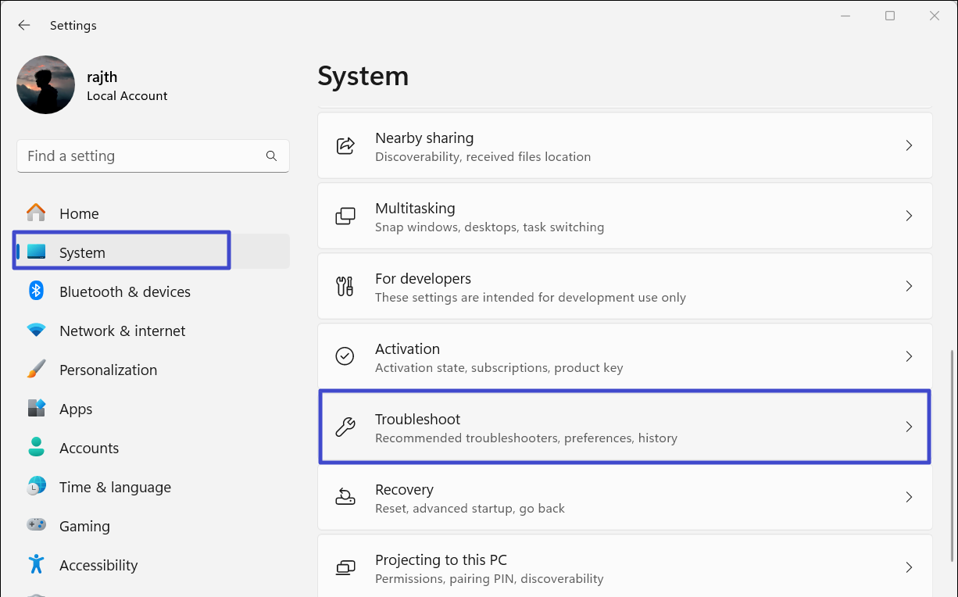Click the Multitasking windows icon
958x597 pixels.
pos(345,216)
